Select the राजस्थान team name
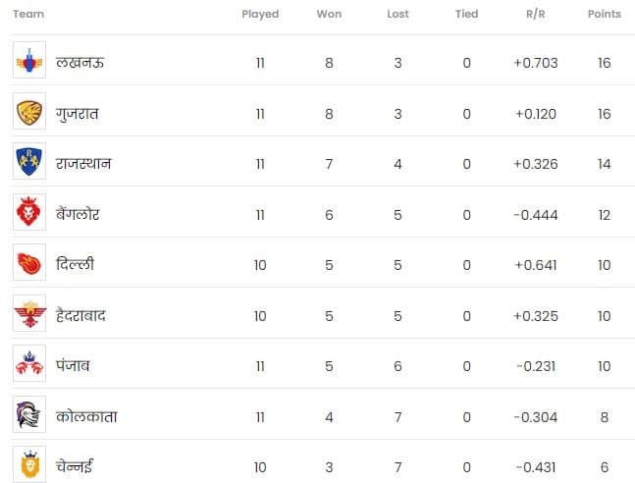This screenshot has height=483, width=635. (85, 164)
